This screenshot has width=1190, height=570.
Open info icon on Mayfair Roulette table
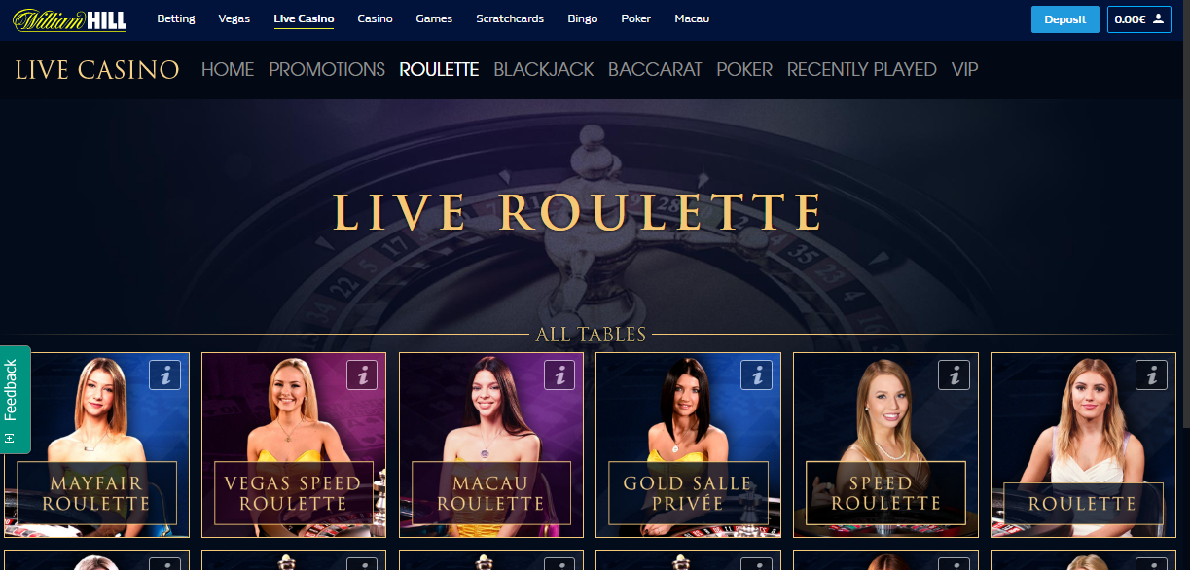tap(165, 374)
